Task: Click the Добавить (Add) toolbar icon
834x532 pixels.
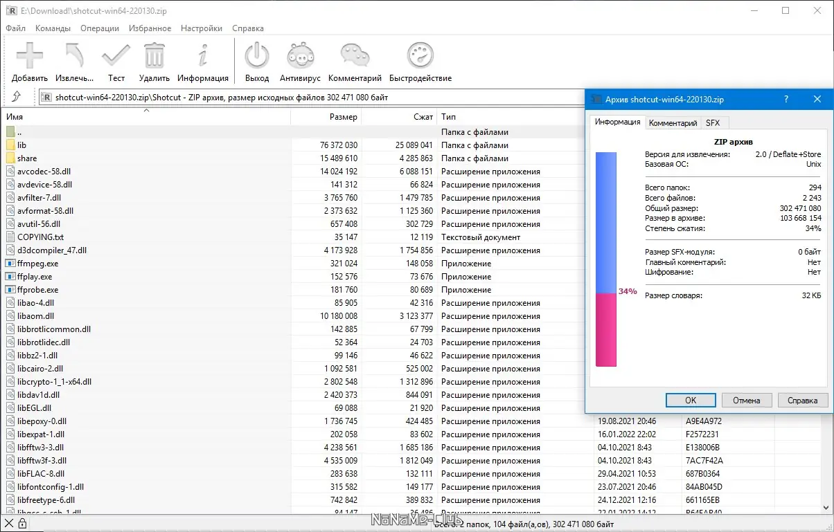Action: click(x=30, y=62)
